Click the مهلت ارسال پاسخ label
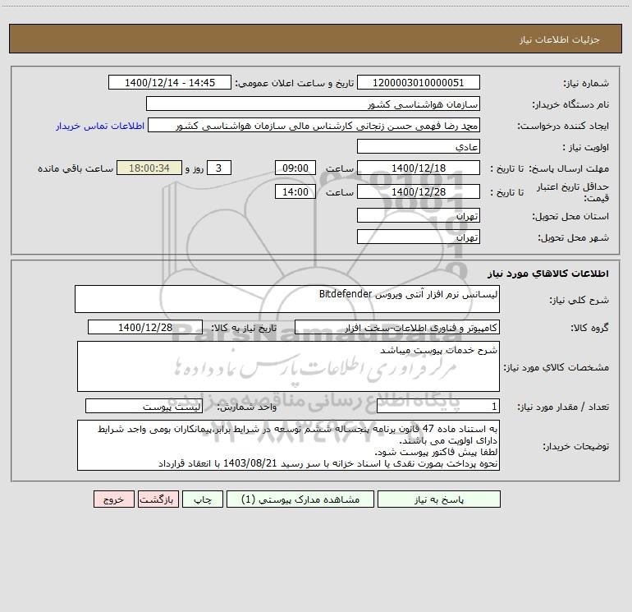This screenshot has width=632, height=612. 568,168
